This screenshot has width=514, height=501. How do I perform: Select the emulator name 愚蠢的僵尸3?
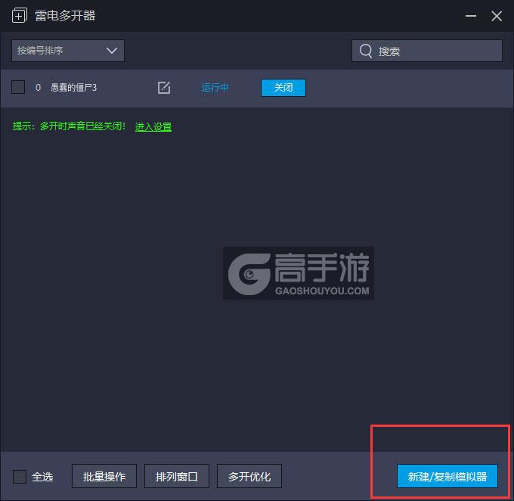tap(74, 87)
